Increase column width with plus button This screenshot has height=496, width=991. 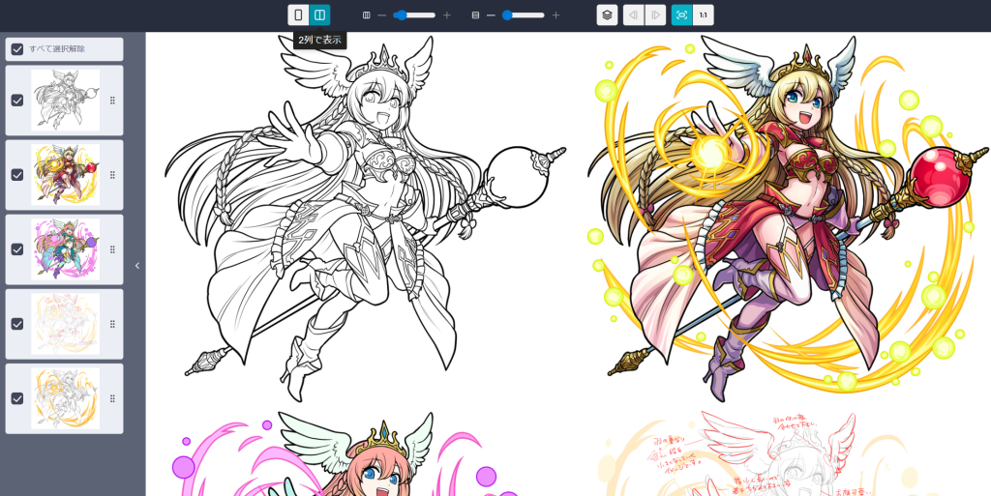447,15
